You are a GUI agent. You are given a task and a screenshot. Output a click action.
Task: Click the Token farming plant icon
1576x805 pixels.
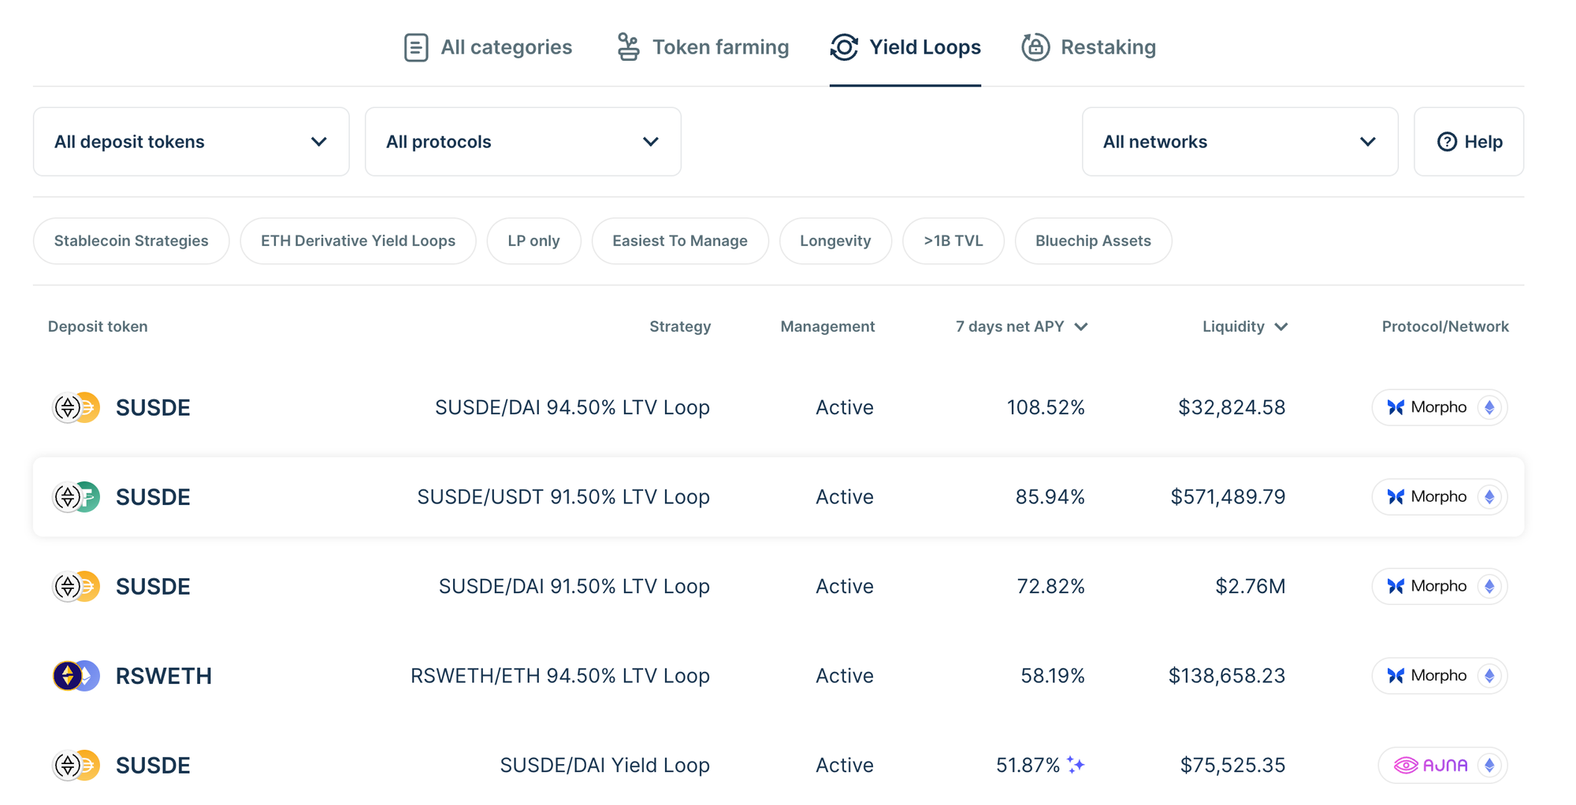pyautogui.click(x=628, y=47)
